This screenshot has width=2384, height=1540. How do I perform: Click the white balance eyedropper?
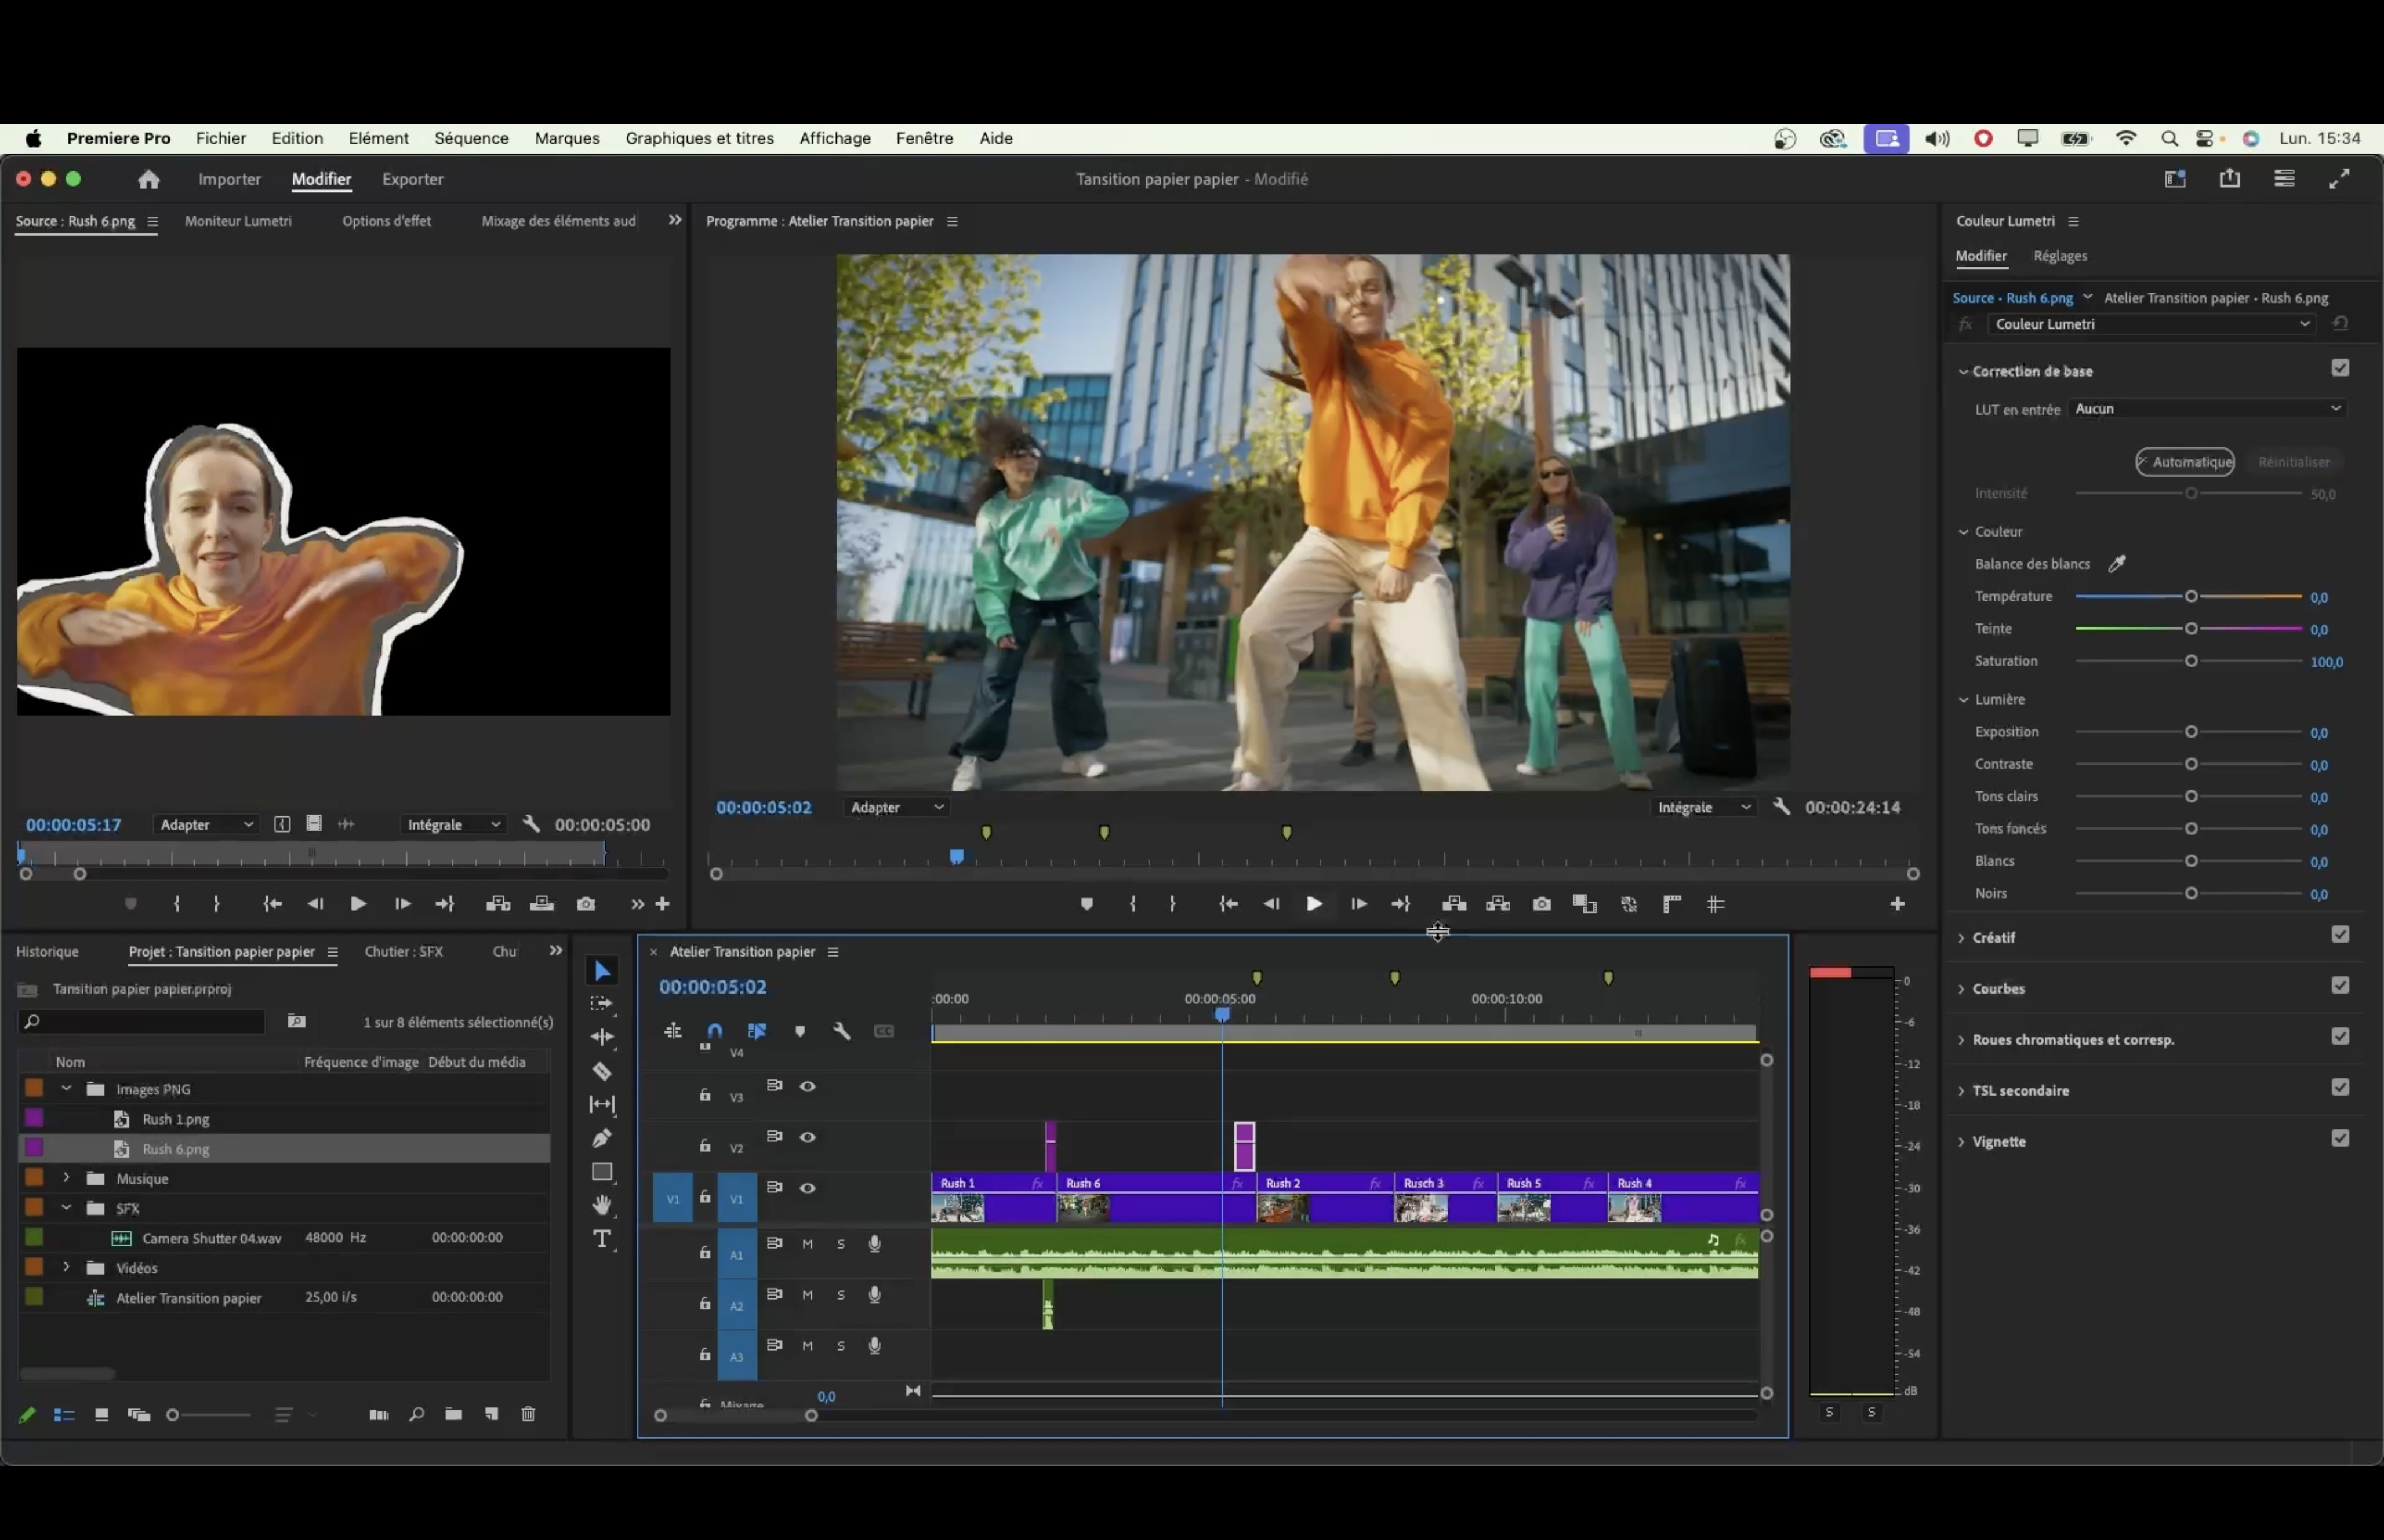click(x=2117, y=564)
